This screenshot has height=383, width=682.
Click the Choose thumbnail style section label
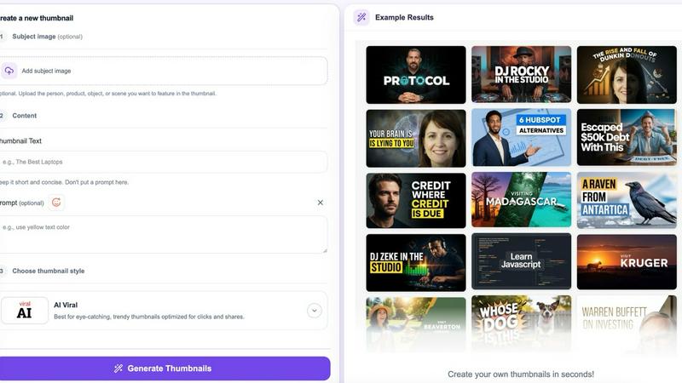(49, 271)
